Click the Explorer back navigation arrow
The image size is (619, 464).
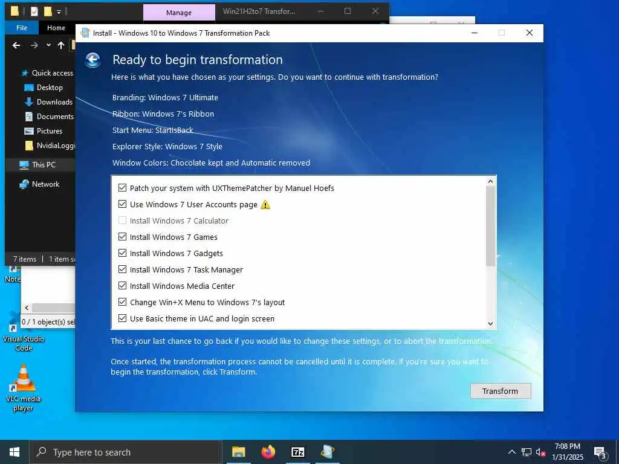16,45
